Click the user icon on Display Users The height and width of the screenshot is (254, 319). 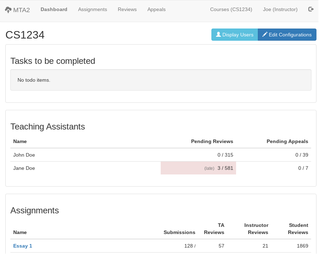218,35
